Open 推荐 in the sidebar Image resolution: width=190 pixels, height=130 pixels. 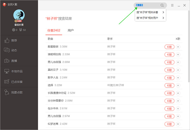click(14, 41)
